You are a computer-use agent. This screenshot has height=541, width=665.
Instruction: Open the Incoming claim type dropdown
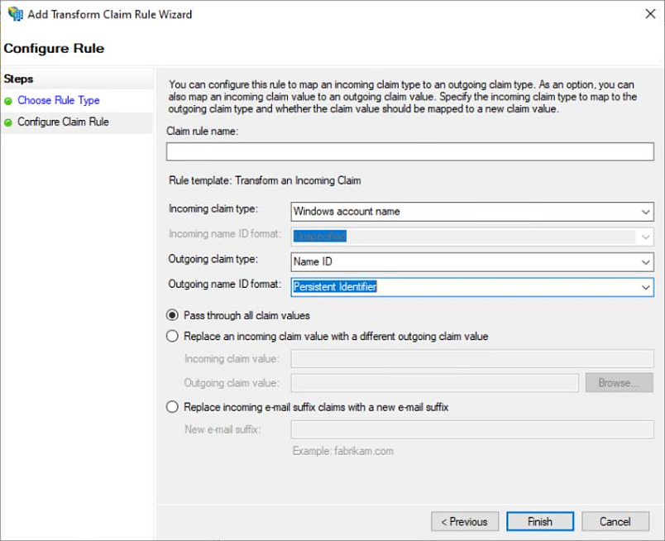pos(646,212)
